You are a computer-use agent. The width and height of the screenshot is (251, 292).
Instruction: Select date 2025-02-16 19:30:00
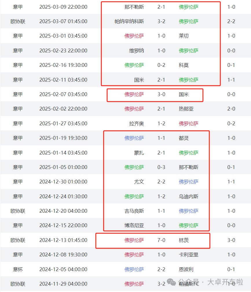click(x=63, y=65)
